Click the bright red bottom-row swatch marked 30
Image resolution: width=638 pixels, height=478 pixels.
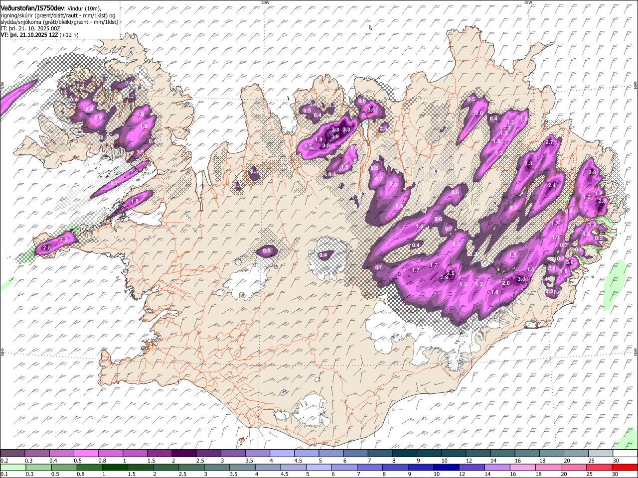(624, 467)
